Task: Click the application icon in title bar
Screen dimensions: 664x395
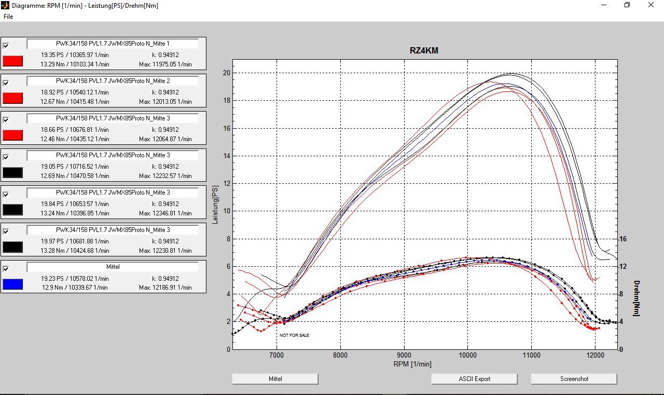Action: point(6,6)
